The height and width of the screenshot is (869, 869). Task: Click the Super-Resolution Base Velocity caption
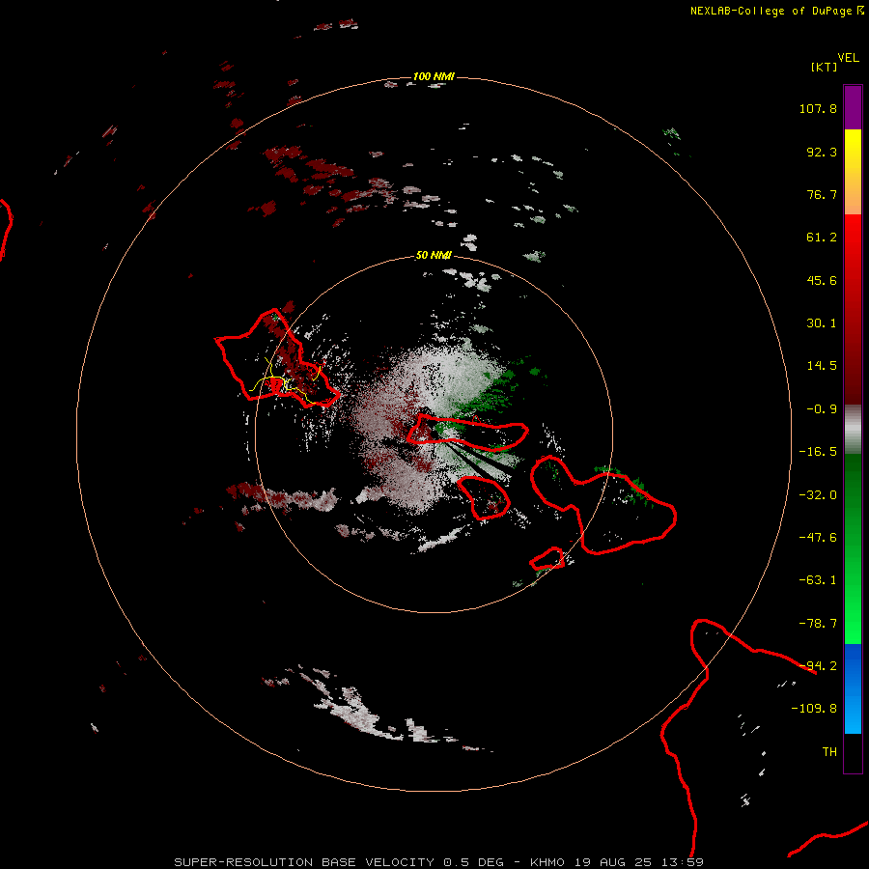point(439,862)
